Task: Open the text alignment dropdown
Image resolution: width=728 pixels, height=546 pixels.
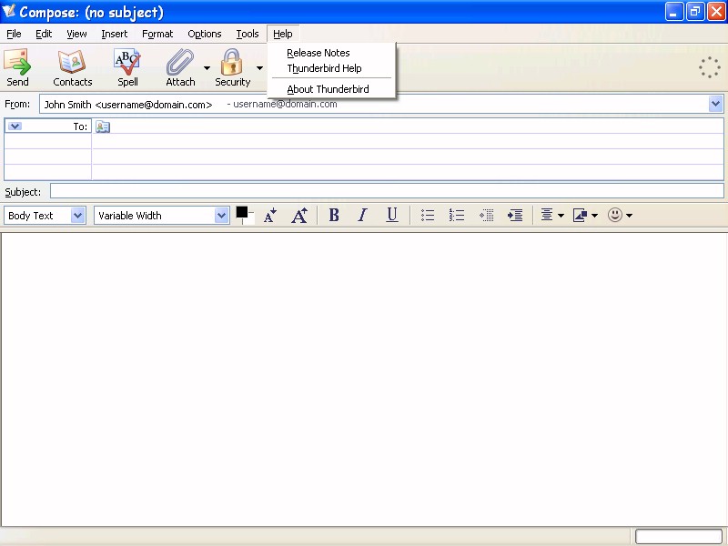Action: (552, 215)
